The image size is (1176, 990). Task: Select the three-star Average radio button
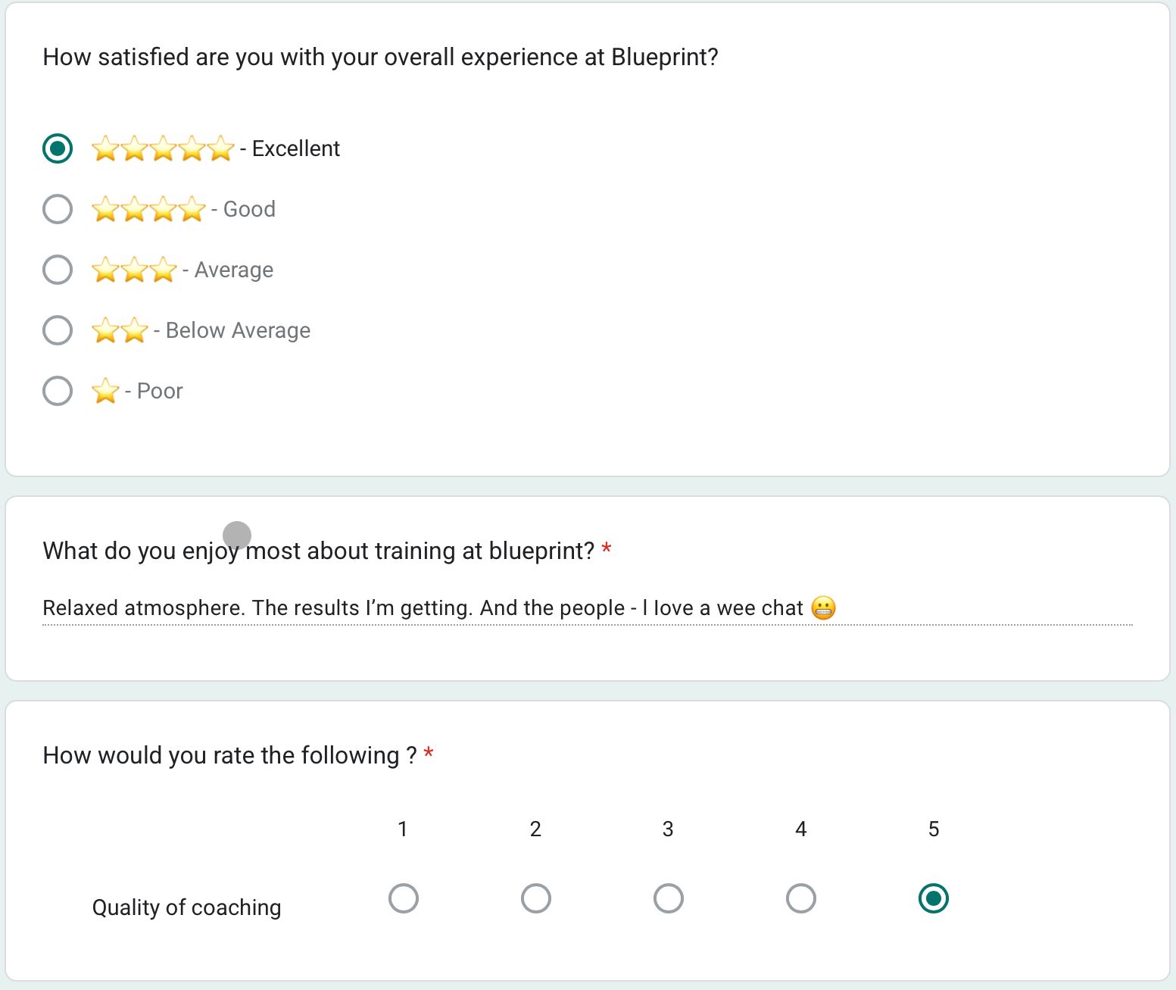click(58, 270)
